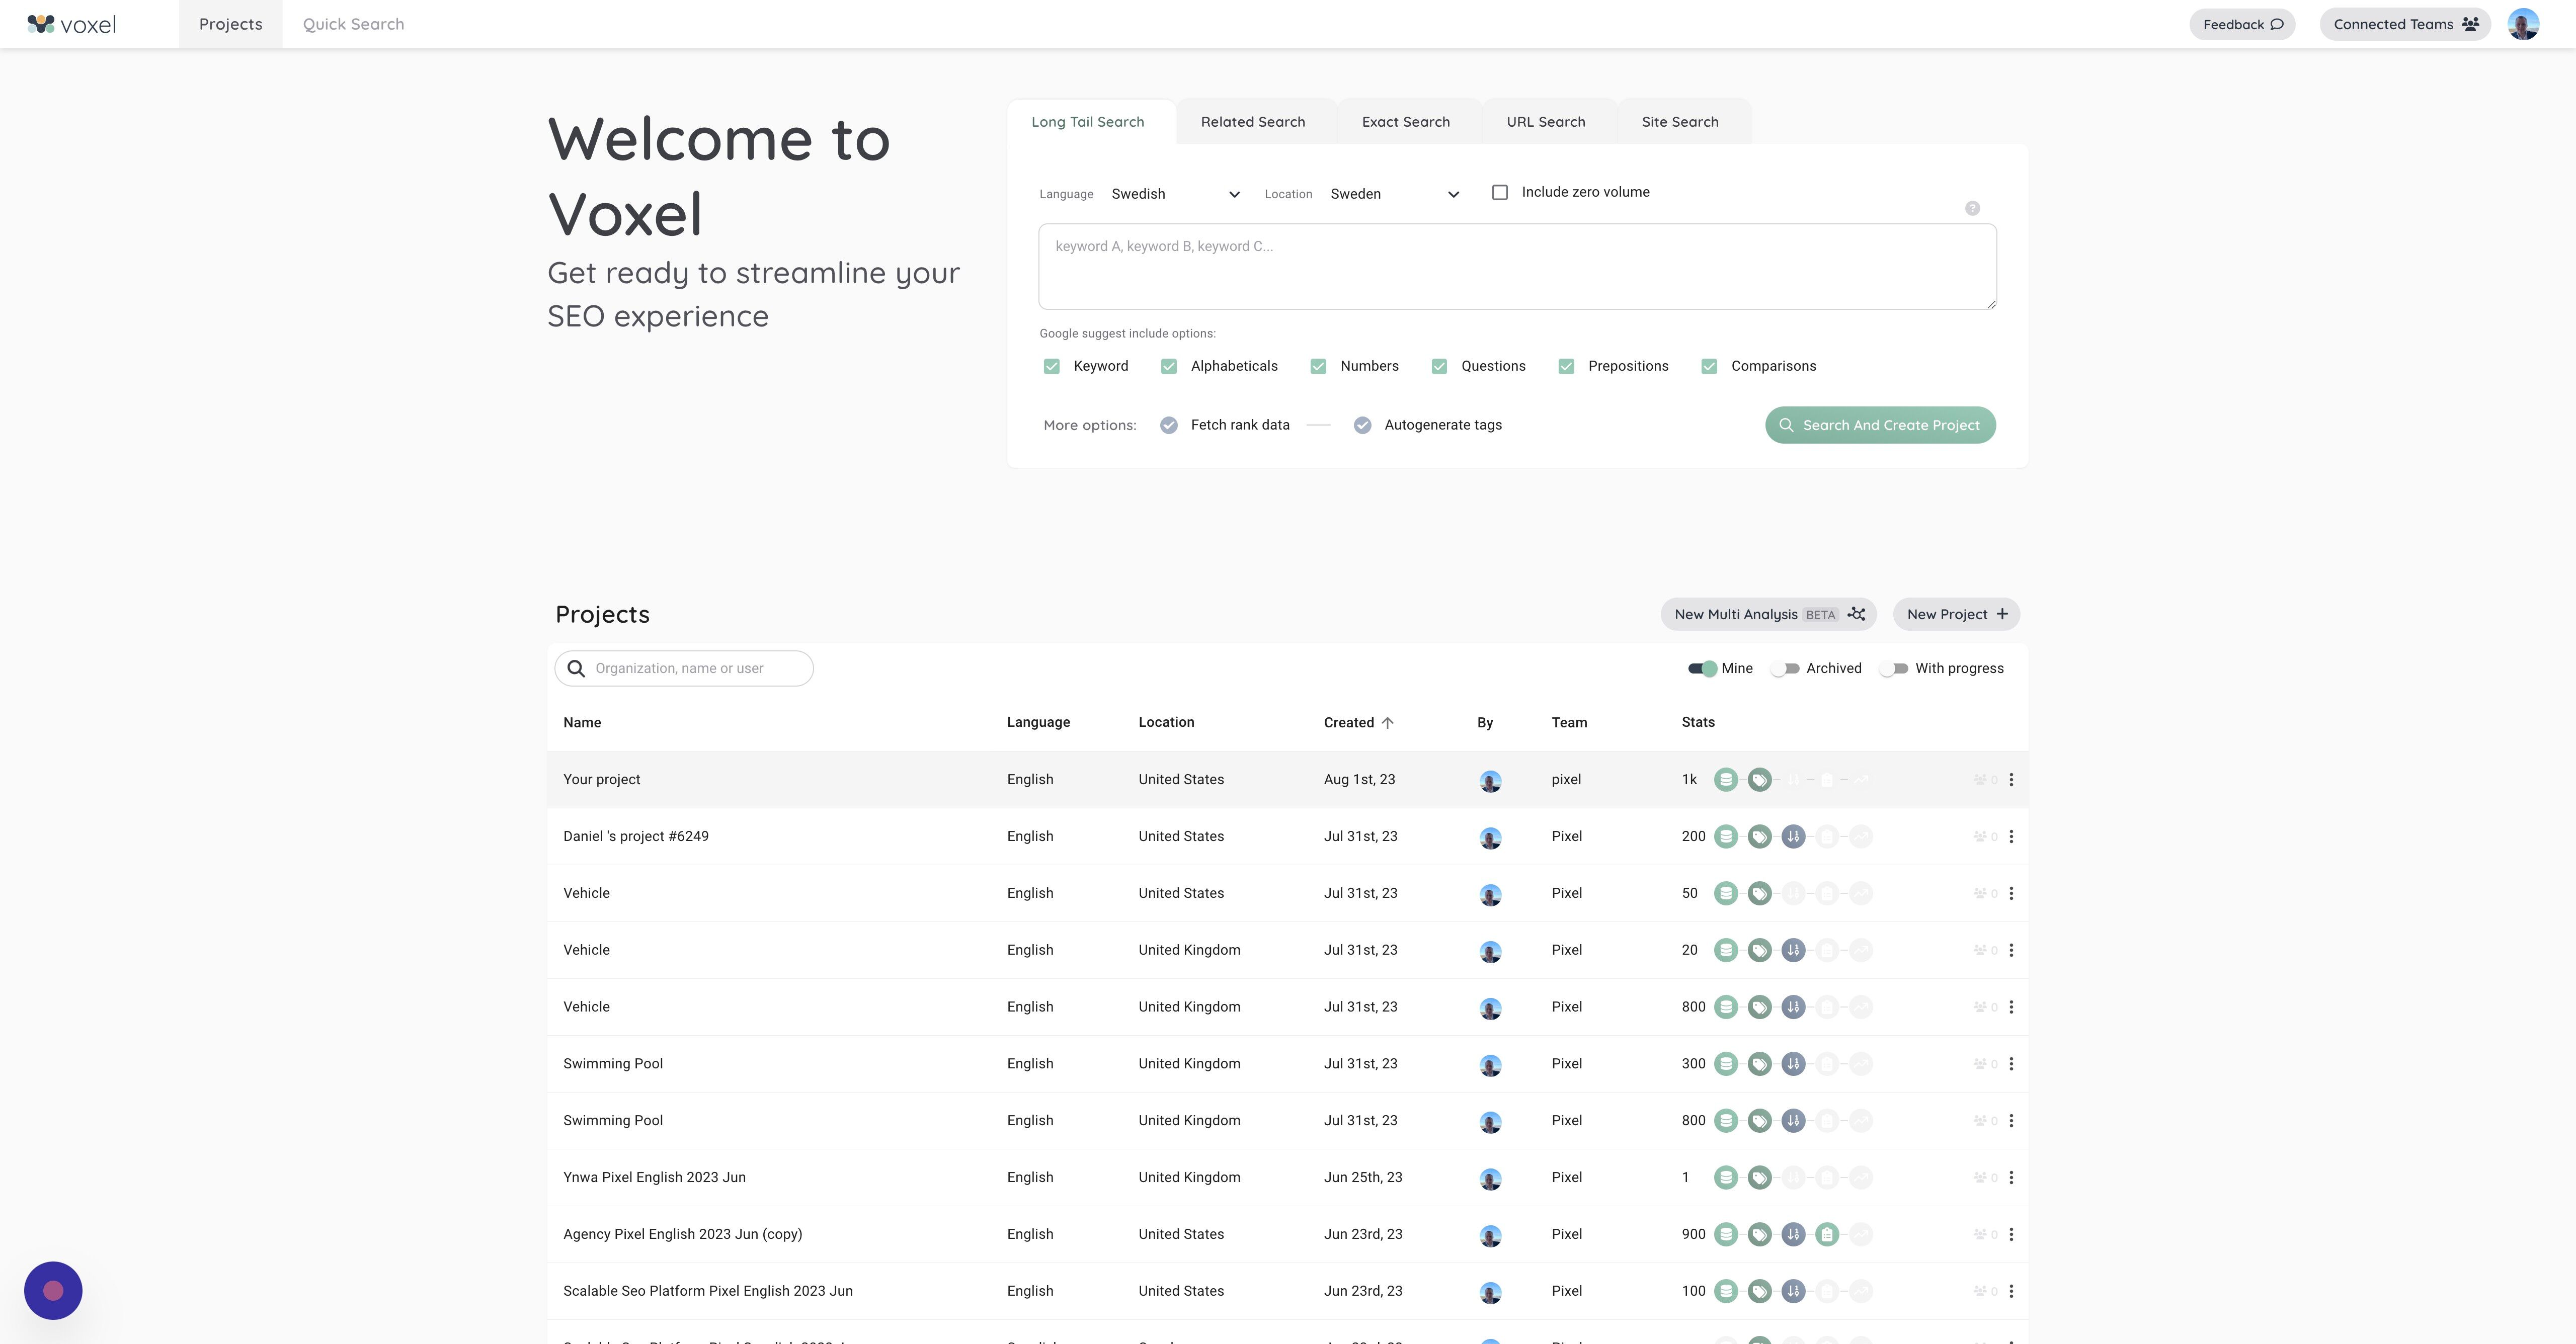Switch to the Exact Search tab
This screenshot has height=1344, width=2576.
pos(1406,122)
